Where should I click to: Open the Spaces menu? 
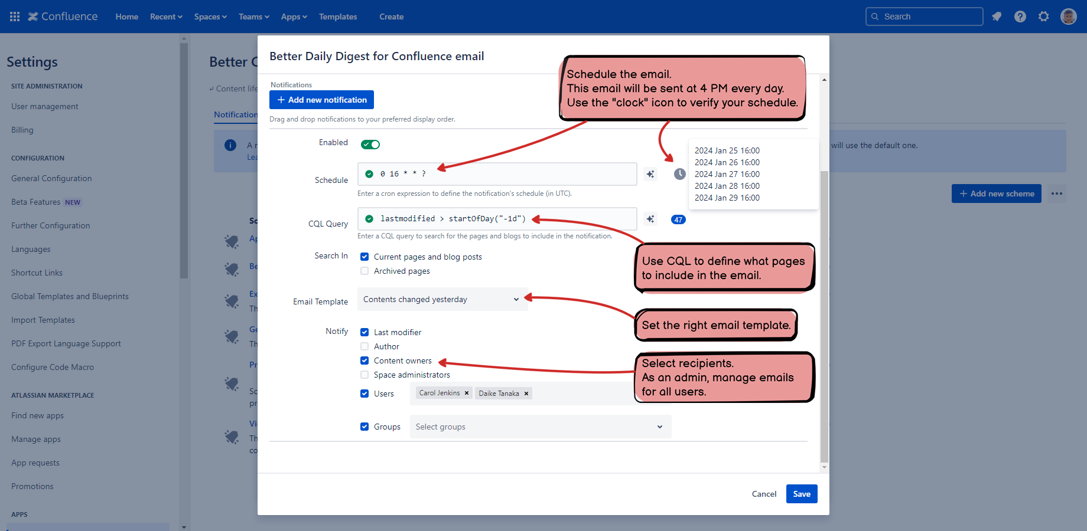[210, 17]
